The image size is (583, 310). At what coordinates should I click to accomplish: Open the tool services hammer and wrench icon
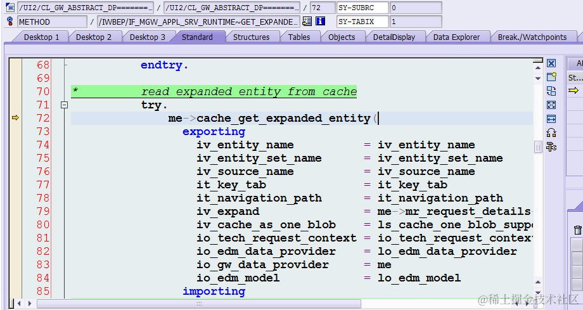pyautogui.click(x=551, y=146)
